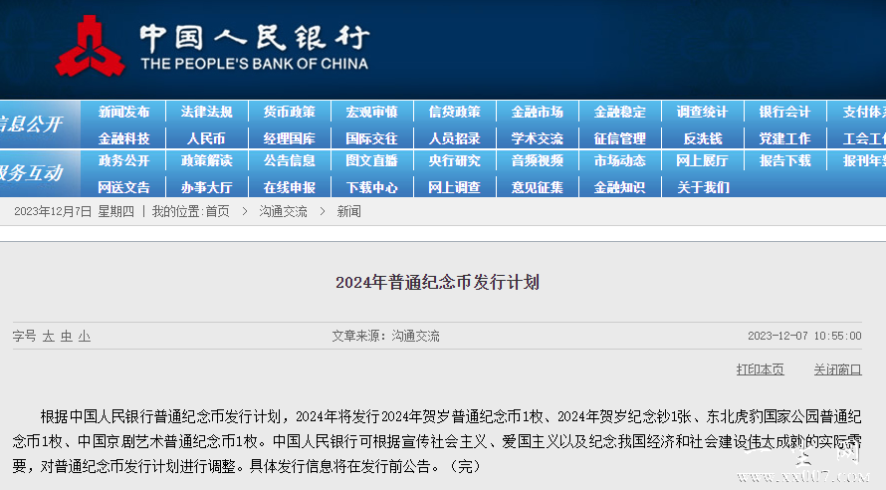The width and height of the screenshot is (886, 490).
Task: Click the date 2023年12月7日 星期四
Action: (74, 211)
